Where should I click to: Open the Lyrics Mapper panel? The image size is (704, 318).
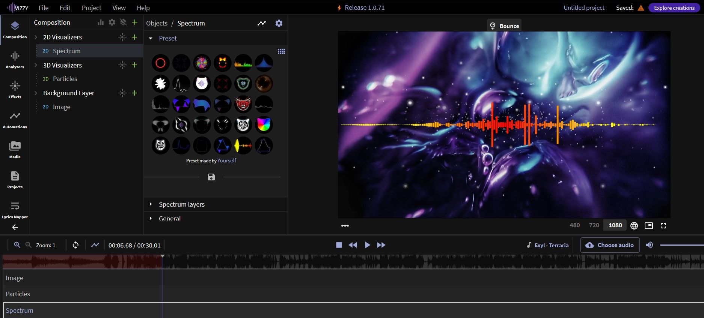(x=15, y=210)
